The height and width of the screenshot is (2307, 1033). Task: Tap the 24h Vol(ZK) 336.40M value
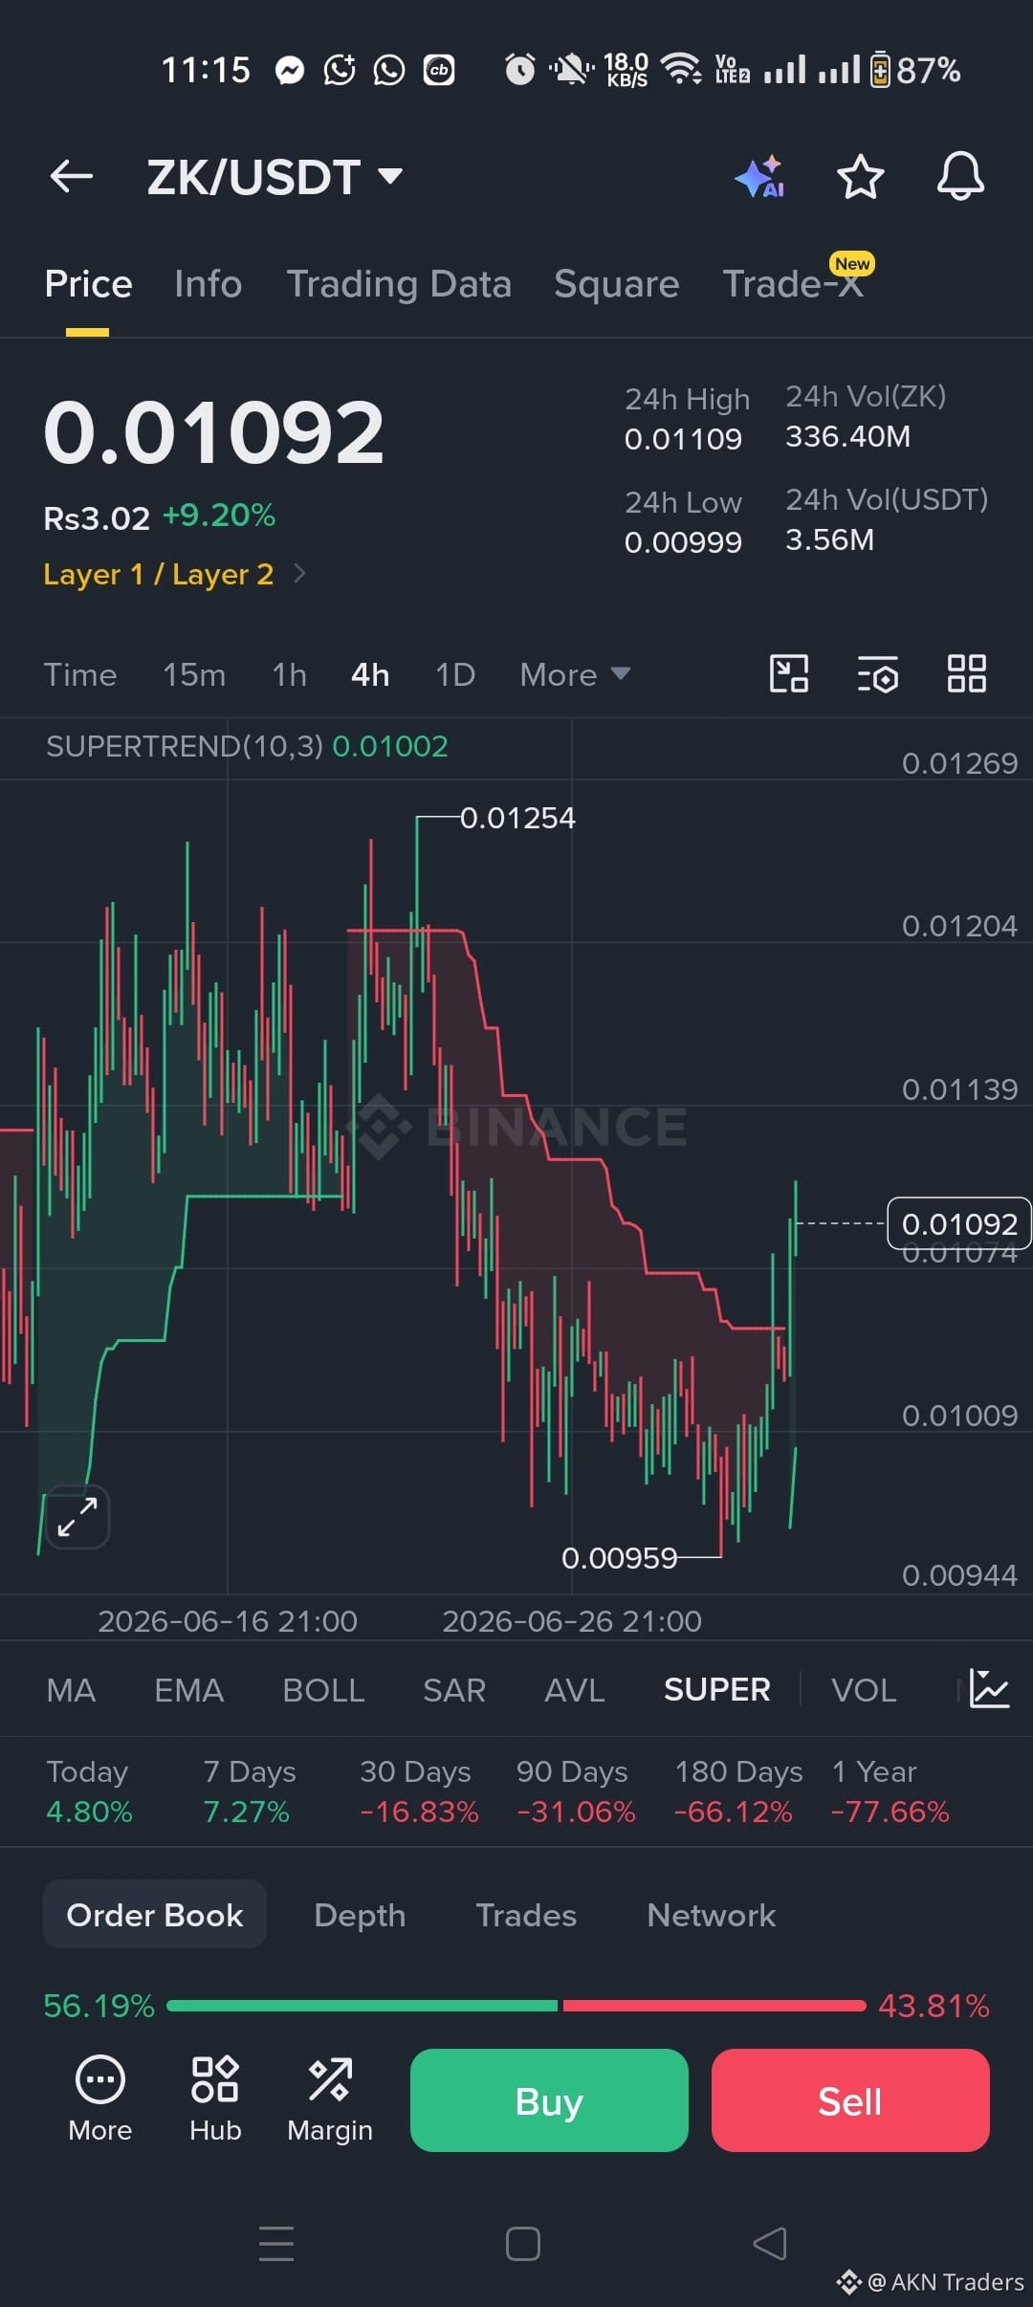point(847,437)
